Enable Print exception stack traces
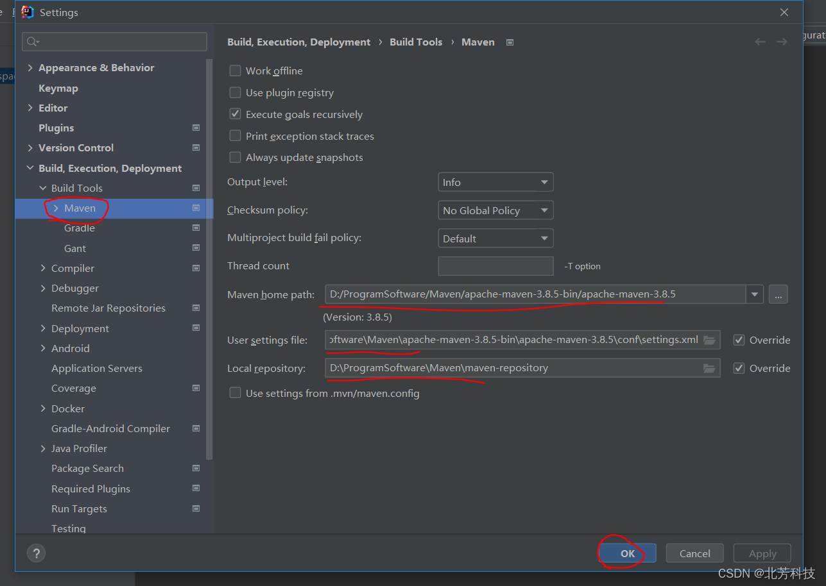The image size is (826, 586). [x=236, y=136]
